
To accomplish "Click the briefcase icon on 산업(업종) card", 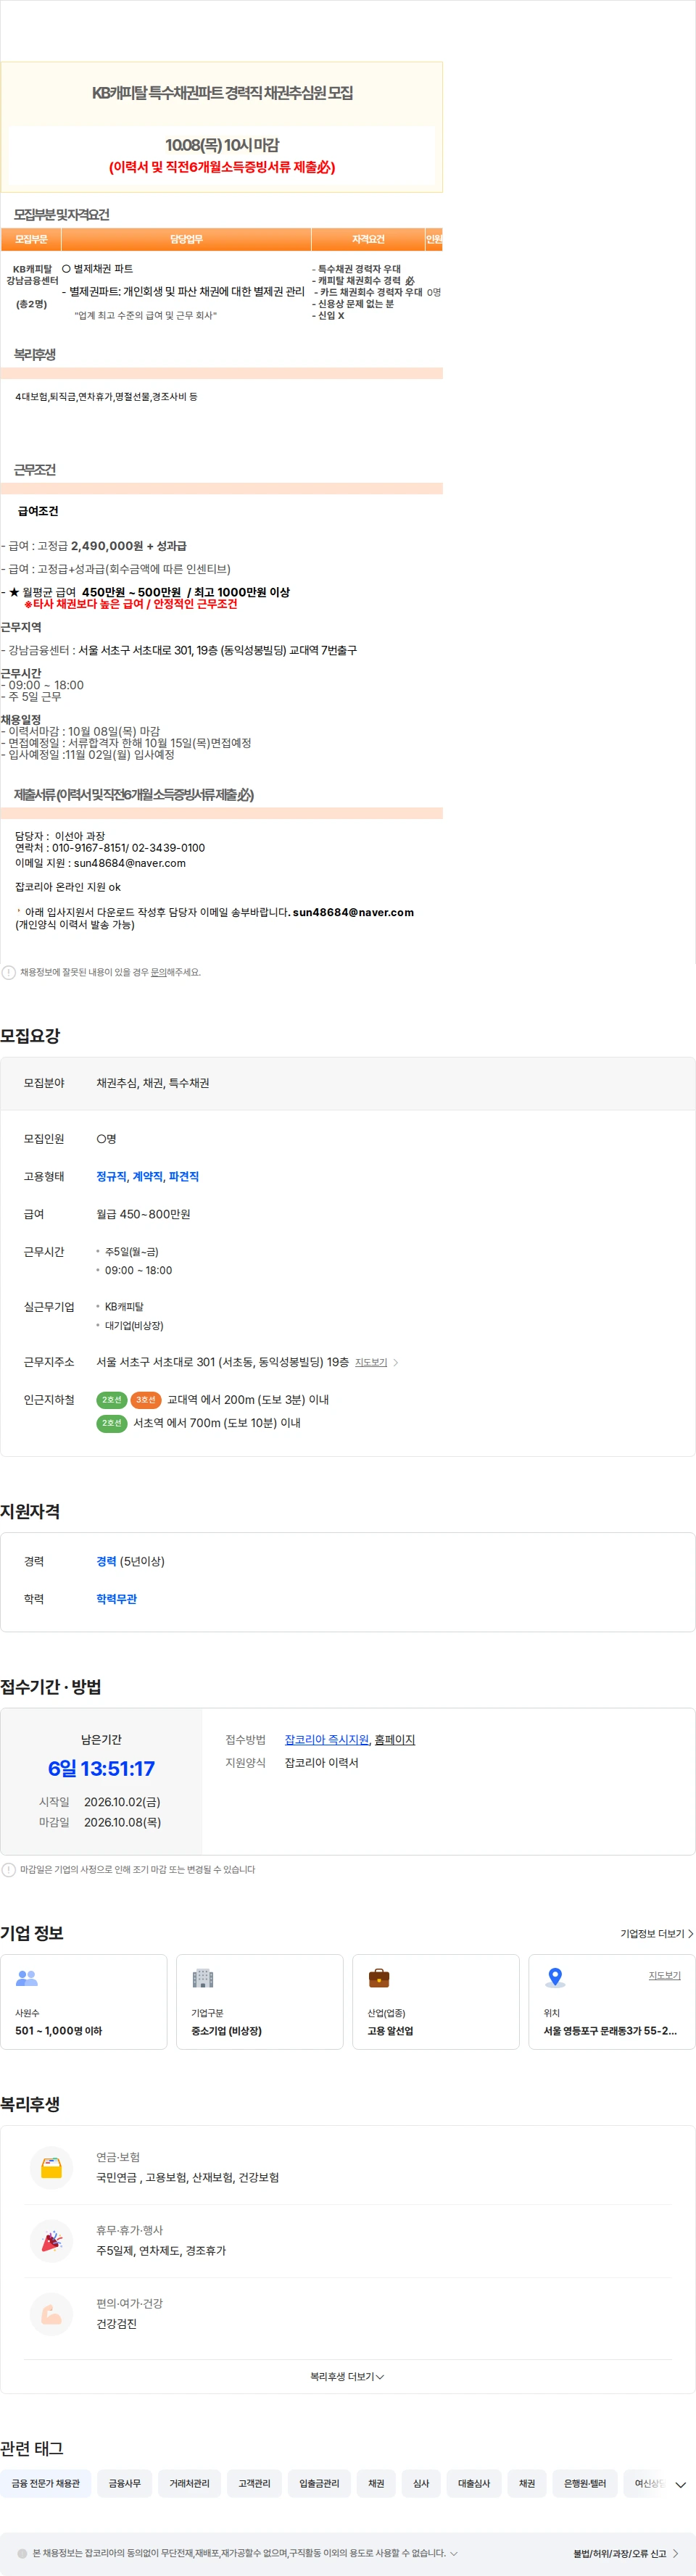I will (x=379, y=1978).
